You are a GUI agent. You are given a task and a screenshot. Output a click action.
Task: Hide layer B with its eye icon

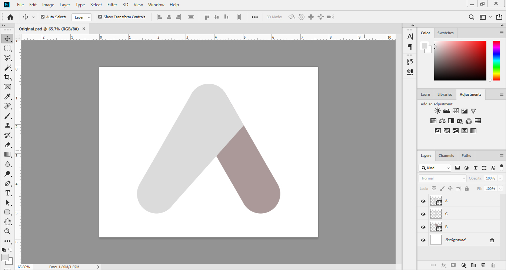[x=423, y=227]
